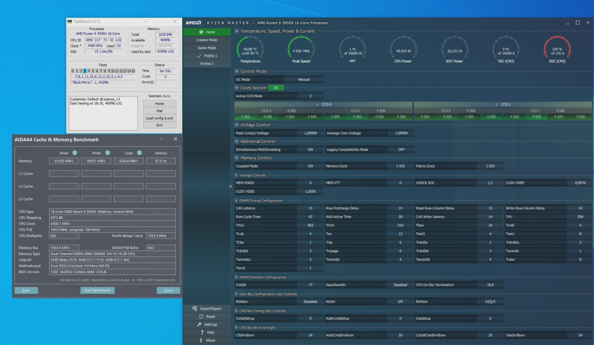Click the TestMem5 title bar app icon
The image size is (594, 345).
[x=70, y=22]
